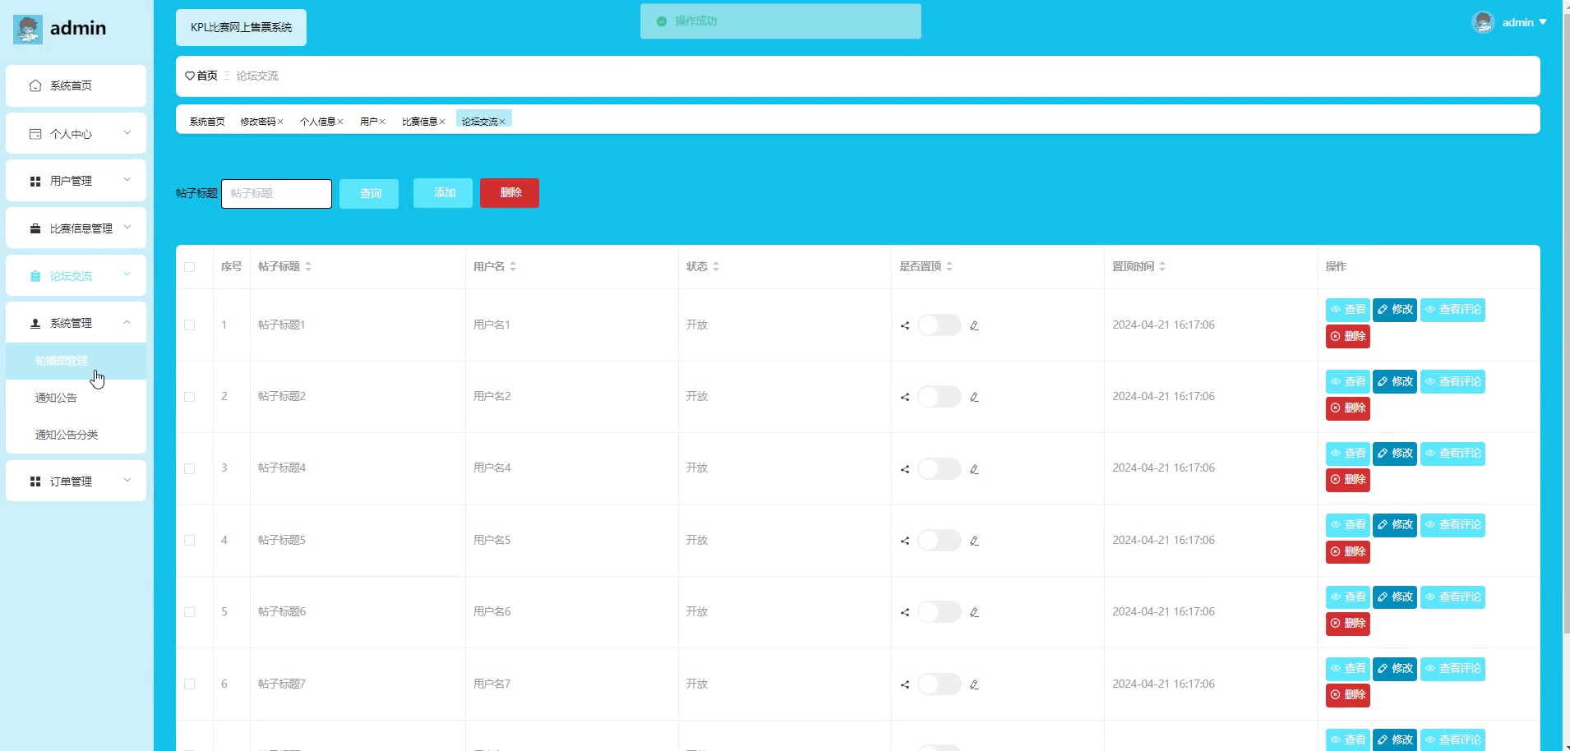Click the 添加 button

tap(443, 193)
